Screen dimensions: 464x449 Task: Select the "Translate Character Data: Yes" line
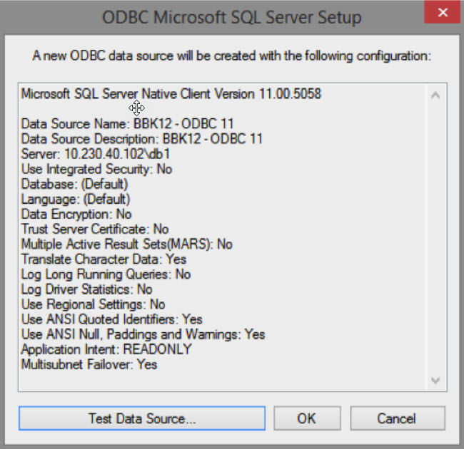(104, 259)
